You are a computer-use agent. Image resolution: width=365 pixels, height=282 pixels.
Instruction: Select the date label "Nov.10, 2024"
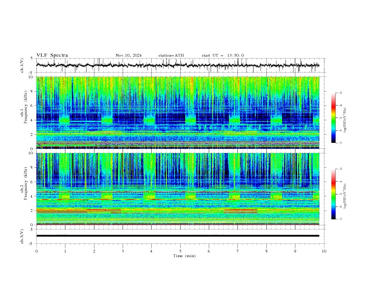129,55
